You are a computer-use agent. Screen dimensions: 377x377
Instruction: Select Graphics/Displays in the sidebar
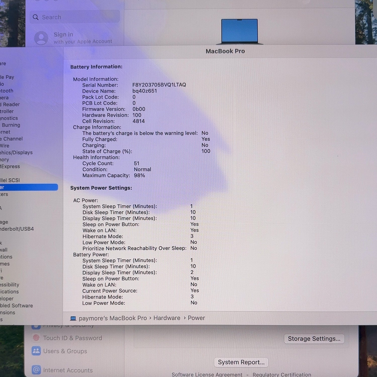(16, 153)
